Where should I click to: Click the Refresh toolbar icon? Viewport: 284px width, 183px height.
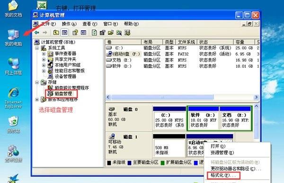[94, 33]
